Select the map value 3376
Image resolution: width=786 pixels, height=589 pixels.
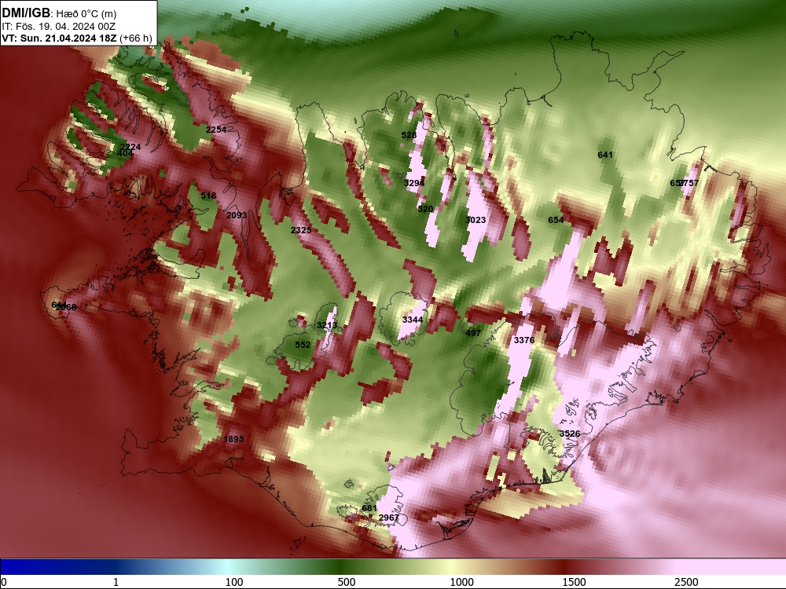pos(524,341)
